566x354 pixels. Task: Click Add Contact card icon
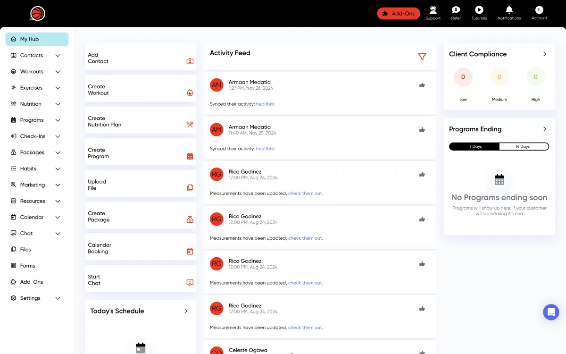(190, 61)
